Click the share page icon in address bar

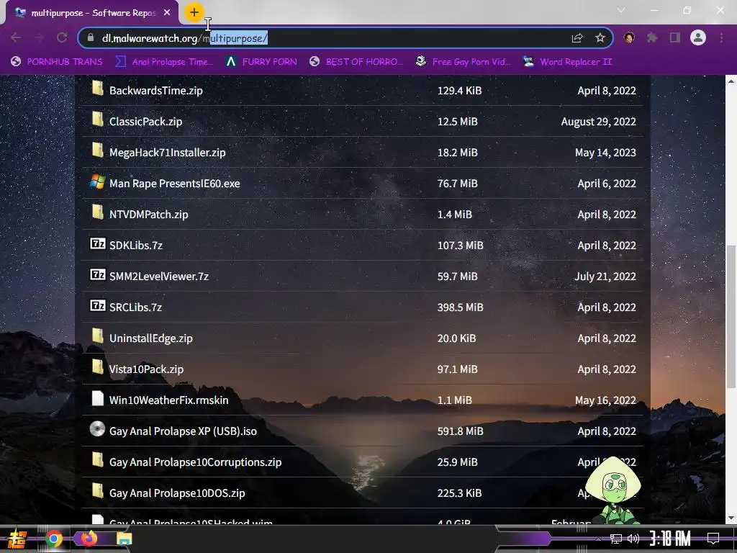coord(577,38)
